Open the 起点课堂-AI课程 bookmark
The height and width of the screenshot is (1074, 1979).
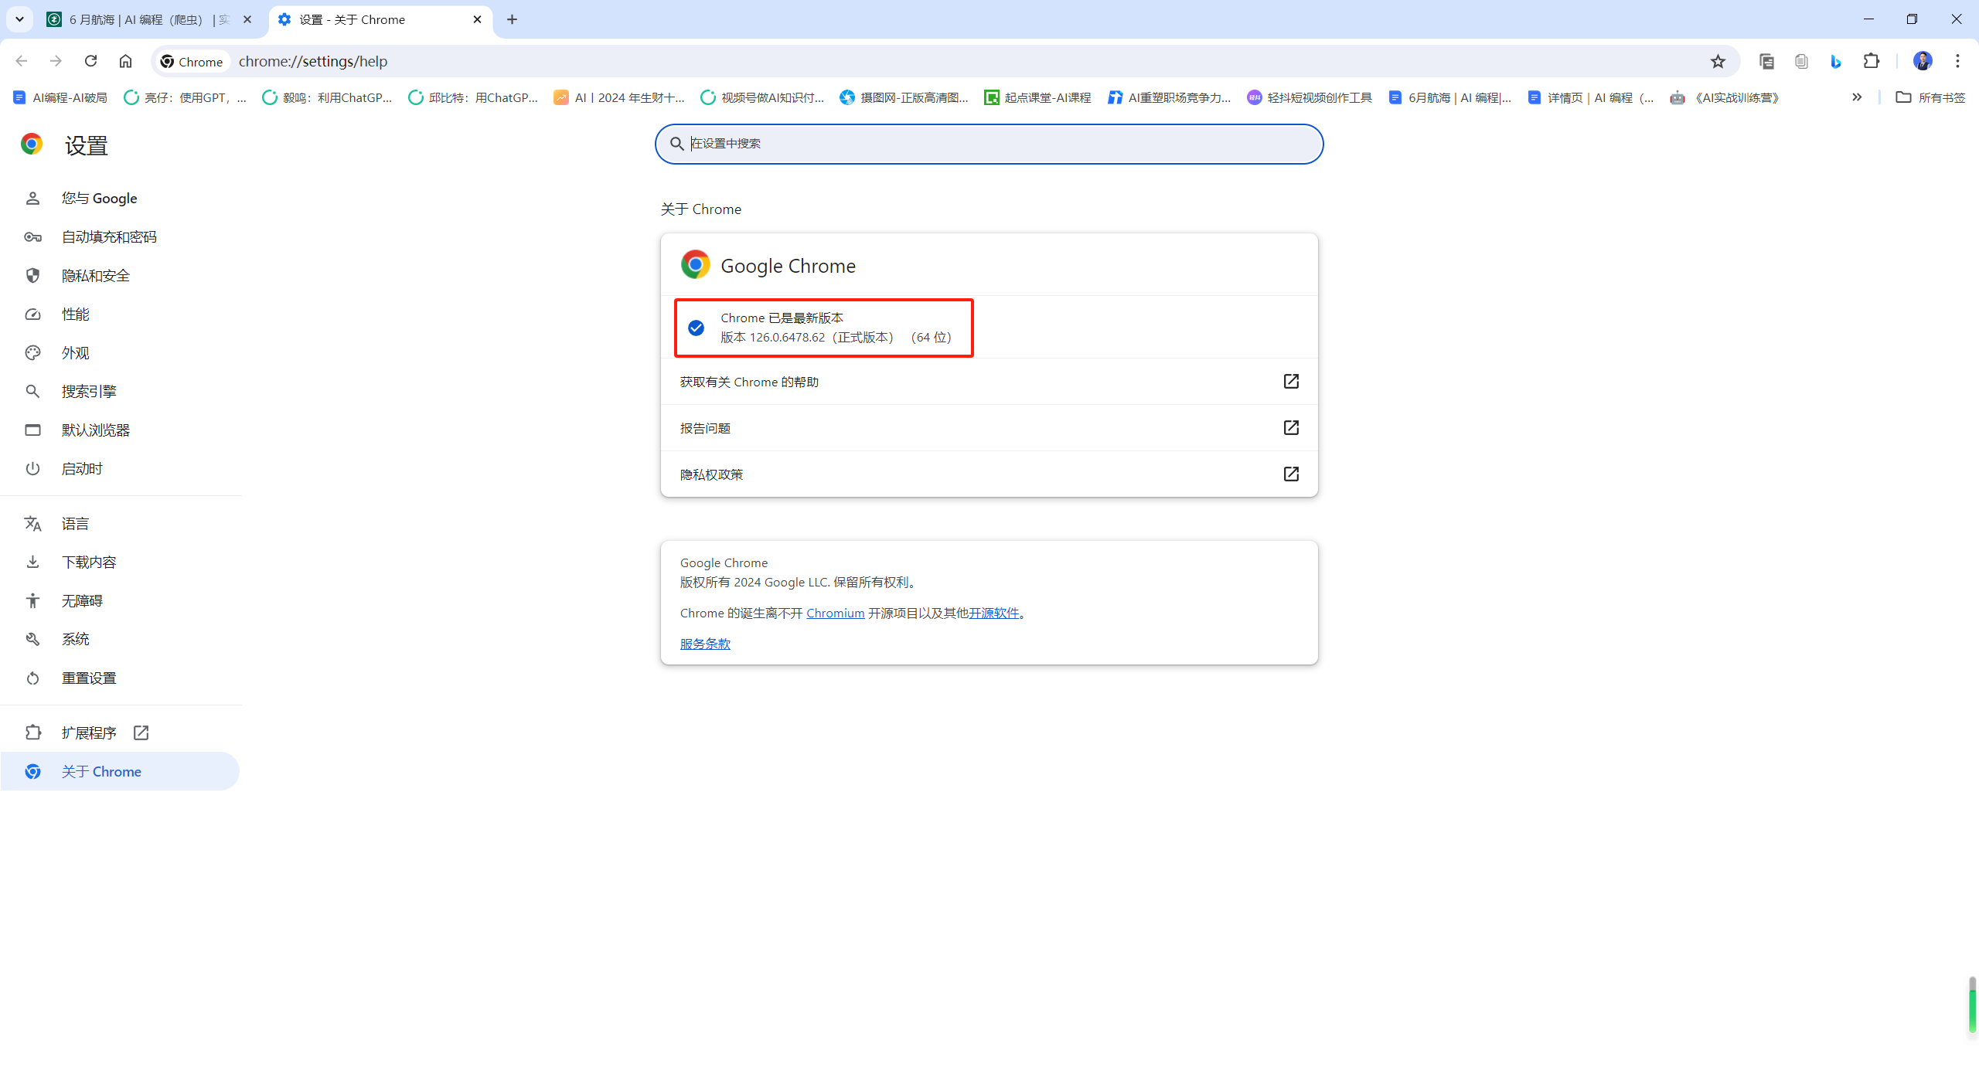(1037, 97)
